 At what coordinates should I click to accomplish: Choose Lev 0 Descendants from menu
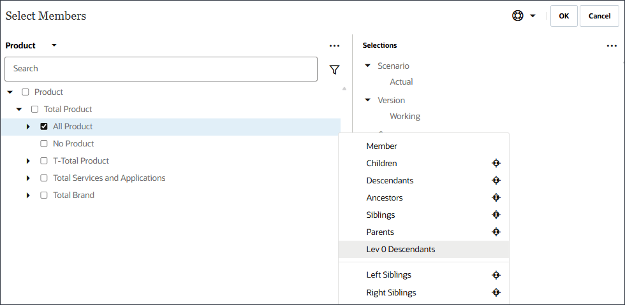[401, 250]
